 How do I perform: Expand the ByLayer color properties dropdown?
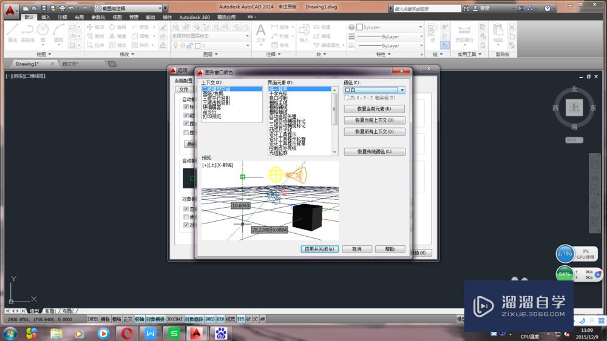point(390,27)
